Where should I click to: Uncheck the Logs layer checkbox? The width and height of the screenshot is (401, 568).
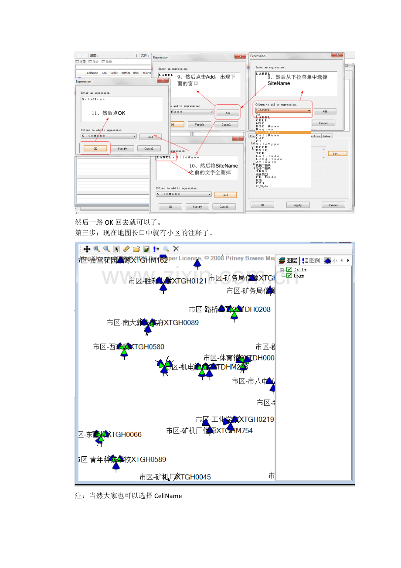(x=289, y=276)
